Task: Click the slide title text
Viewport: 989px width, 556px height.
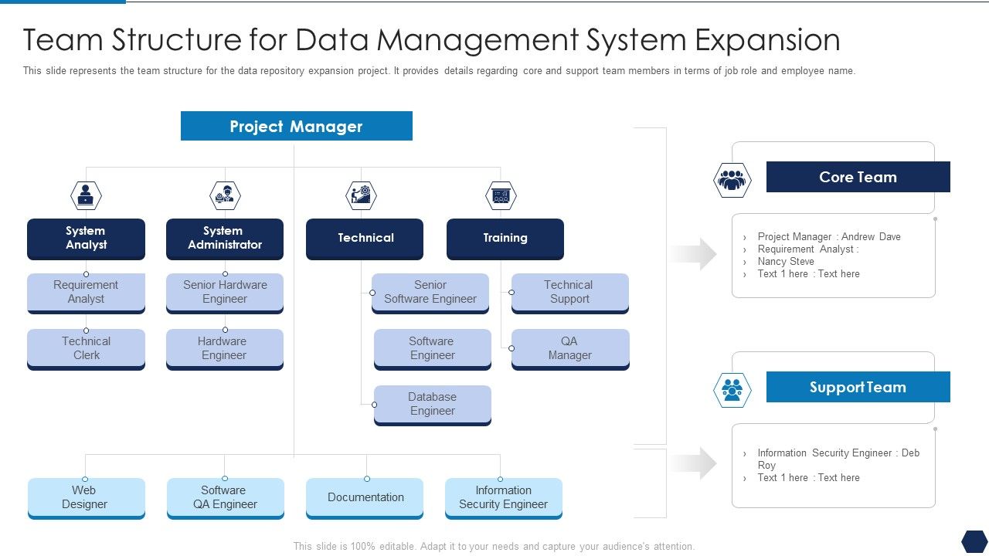Action: pos(432,40)
